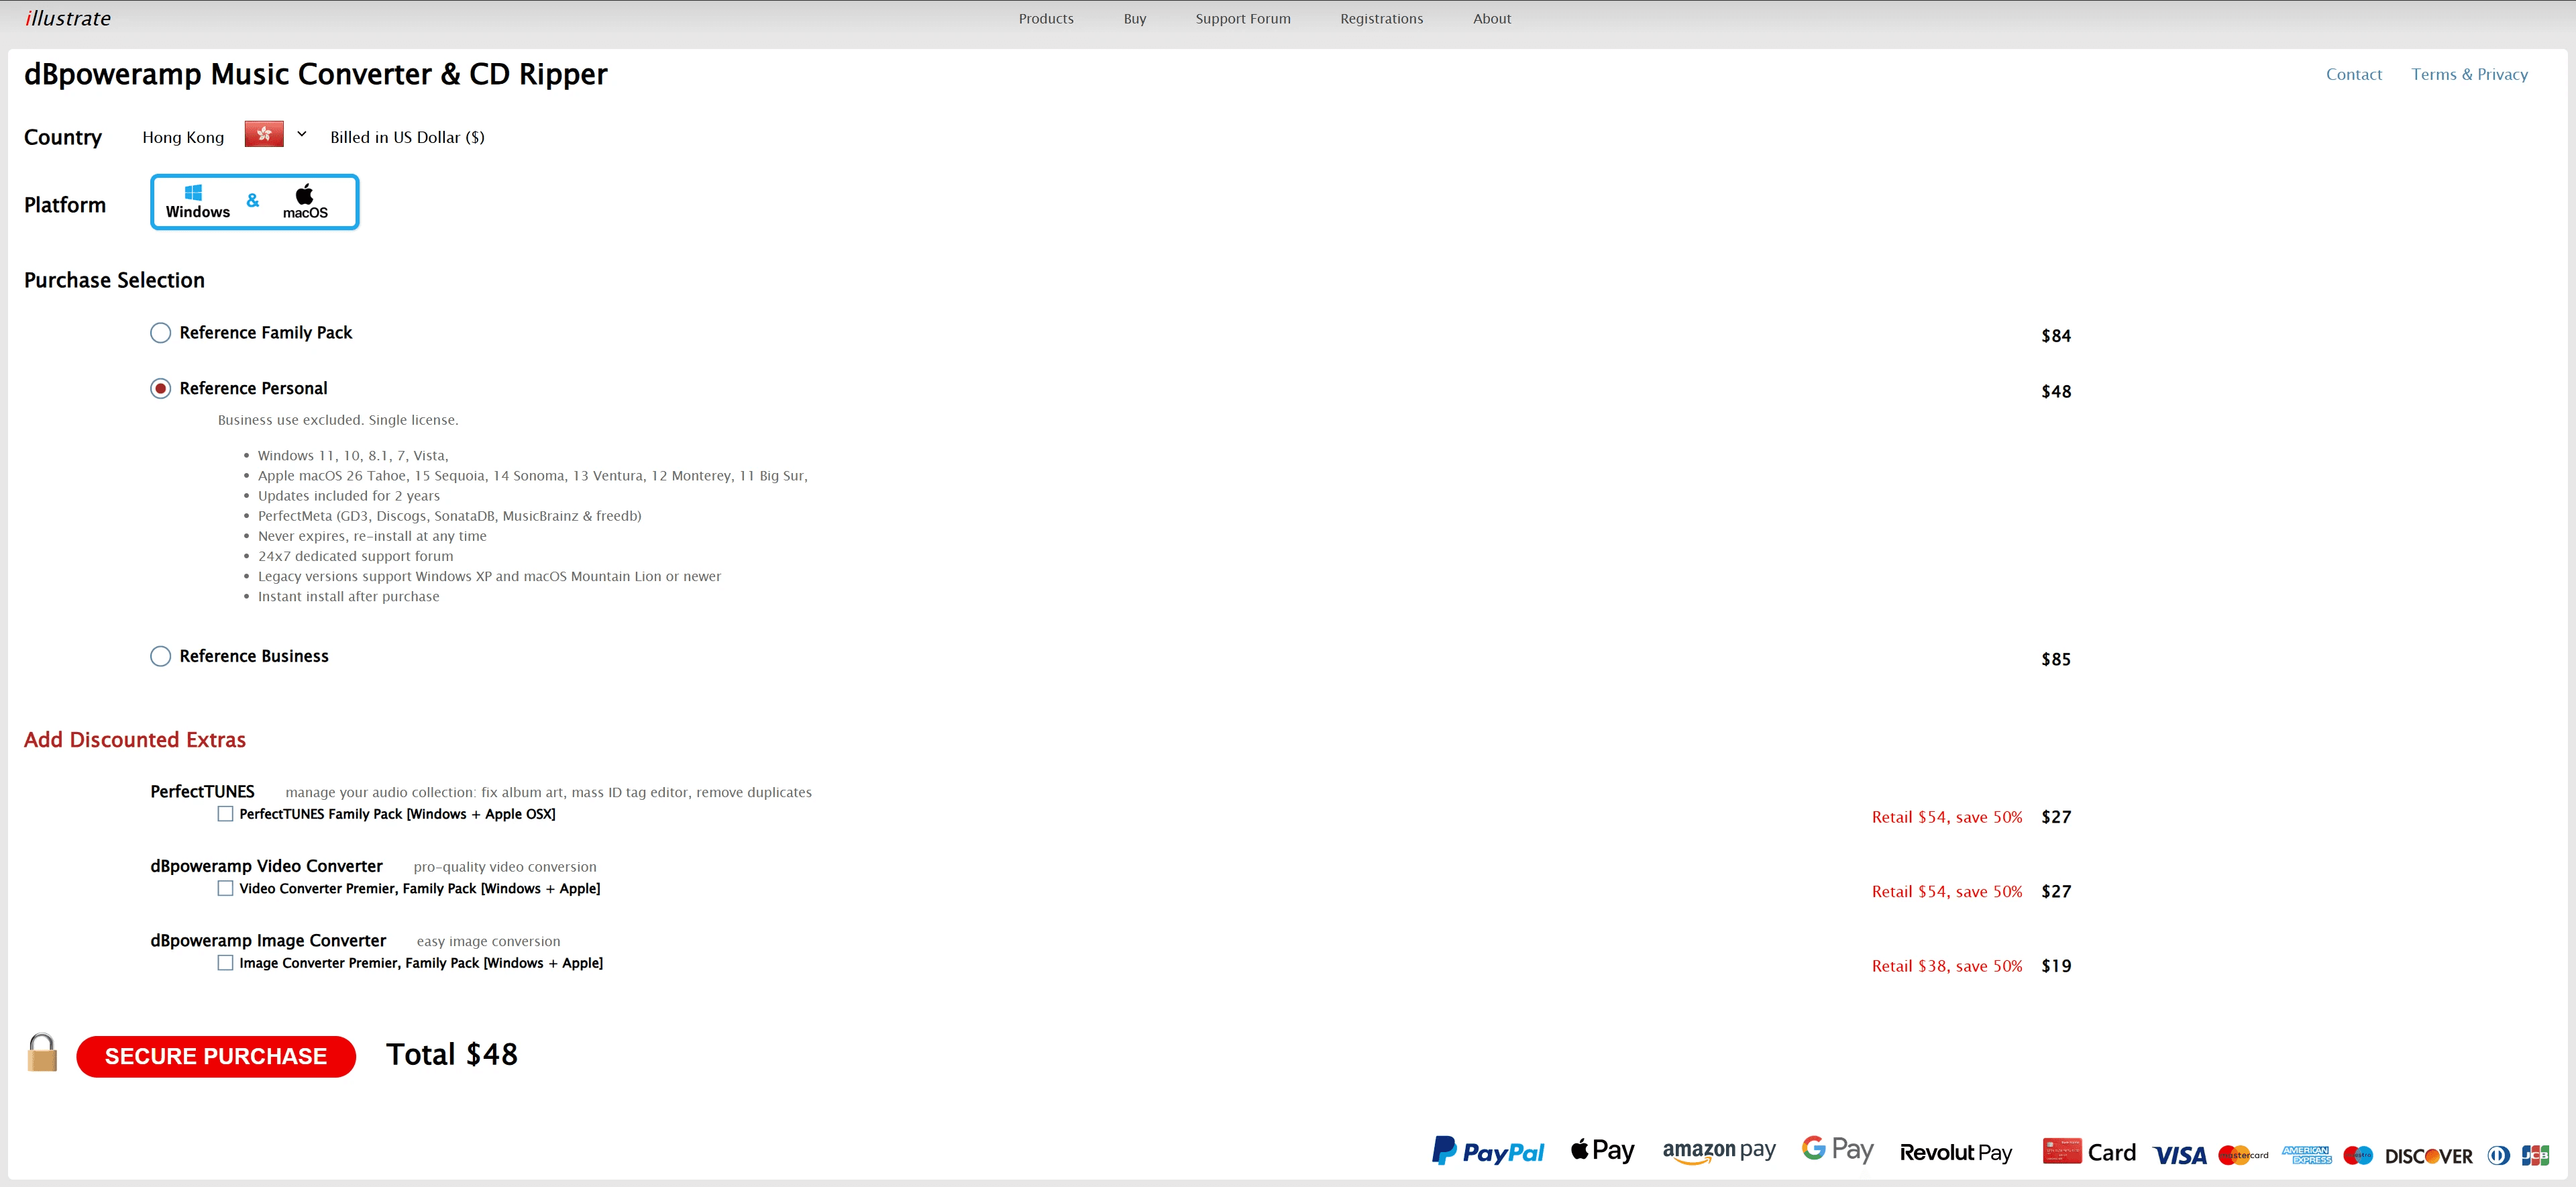This screenshot has height=1187, width=2576.
Task: Click the 'Hong Kong' country name
Action: click(183, 137)
